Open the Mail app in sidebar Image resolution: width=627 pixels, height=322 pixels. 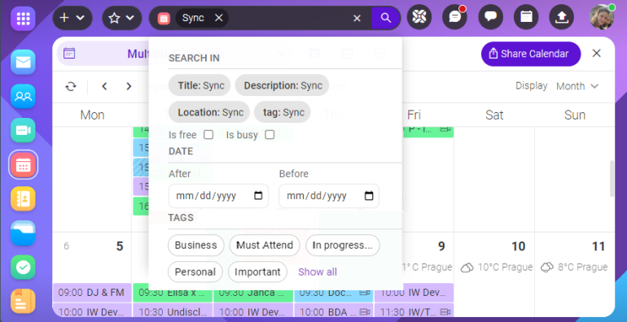coord(23,62)
